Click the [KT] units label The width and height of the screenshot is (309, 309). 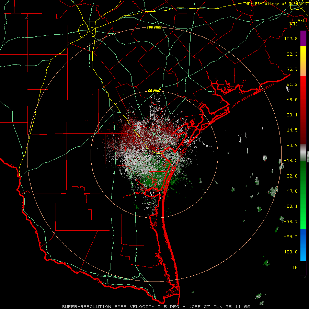pyautogui.click(x=293, y=24)
